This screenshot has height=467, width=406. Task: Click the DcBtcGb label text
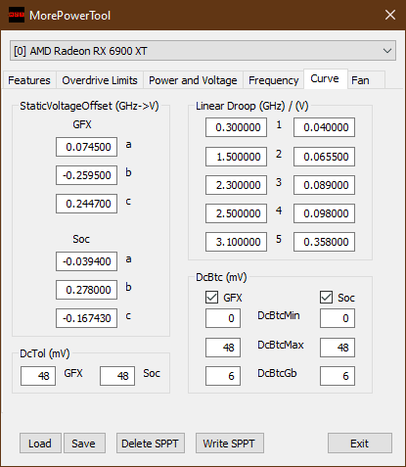click(x=277, y=373)
